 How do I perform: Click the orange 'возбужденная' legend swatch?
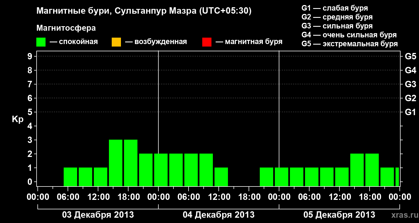click(116, 42)
